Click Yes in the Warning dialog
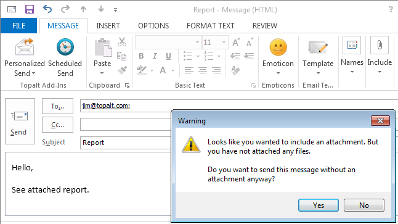Viewport: 398px width, 224px height. coord(319,205)
